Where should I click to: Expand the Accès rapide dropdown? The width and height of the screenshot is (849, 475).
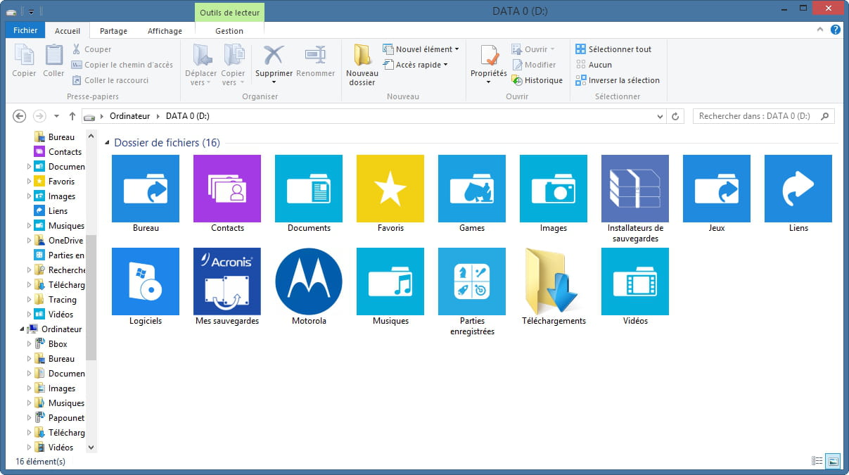tap(415, 65)
